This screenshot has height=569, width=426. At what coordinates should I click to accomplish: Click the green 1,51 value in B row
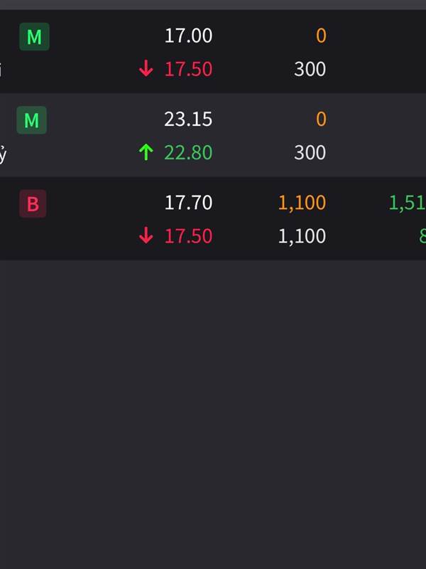pyautogui.click(x=408, y=203)
